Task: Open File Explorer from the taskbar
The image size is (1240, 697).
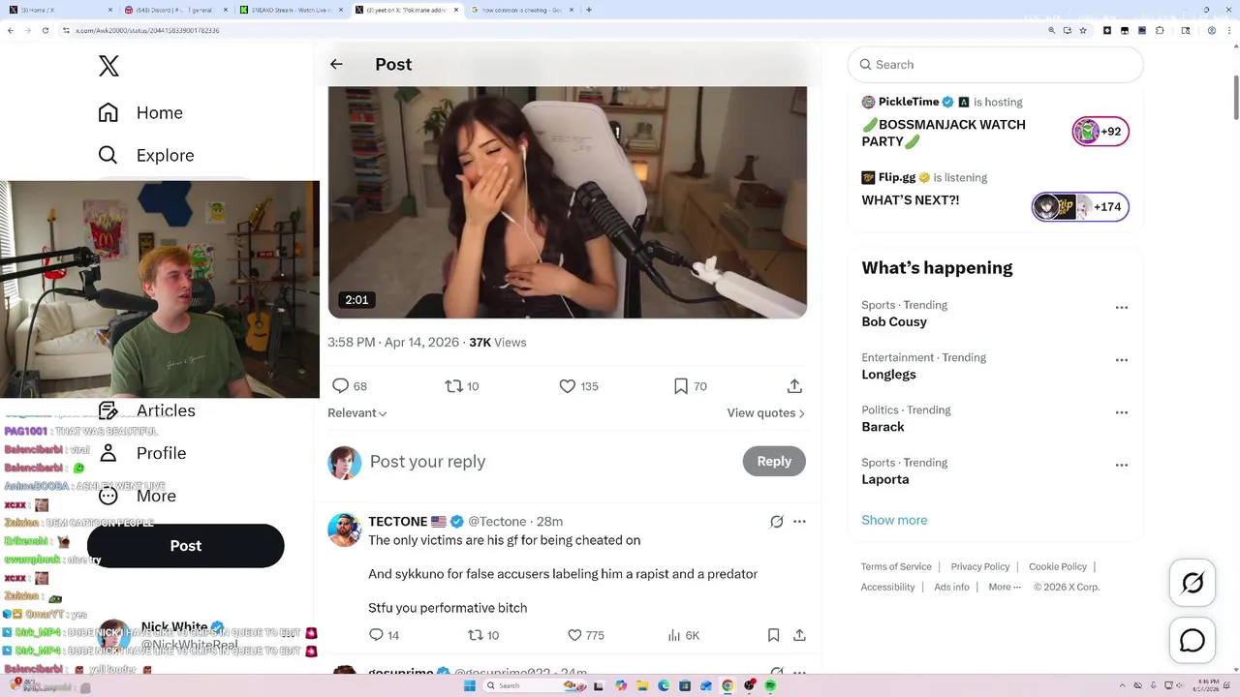Action: pos(642,685)
